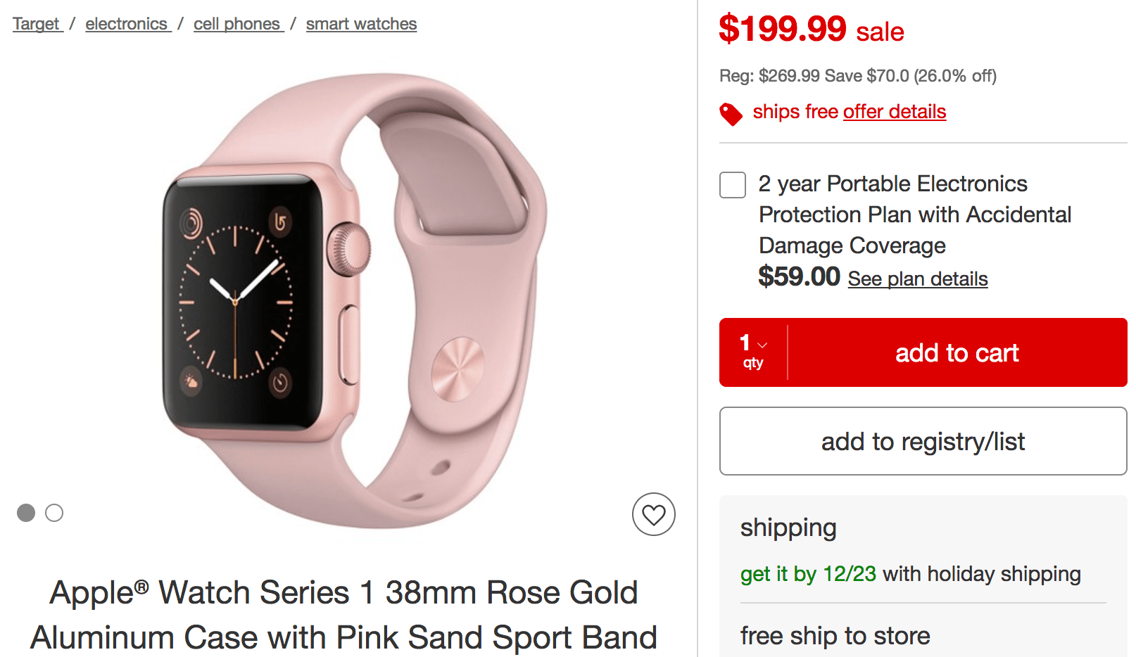This screenshot has height=657, width=1136.
Task: Navigate to electronics breadcrumb
Action: click(x=127, y=24)
